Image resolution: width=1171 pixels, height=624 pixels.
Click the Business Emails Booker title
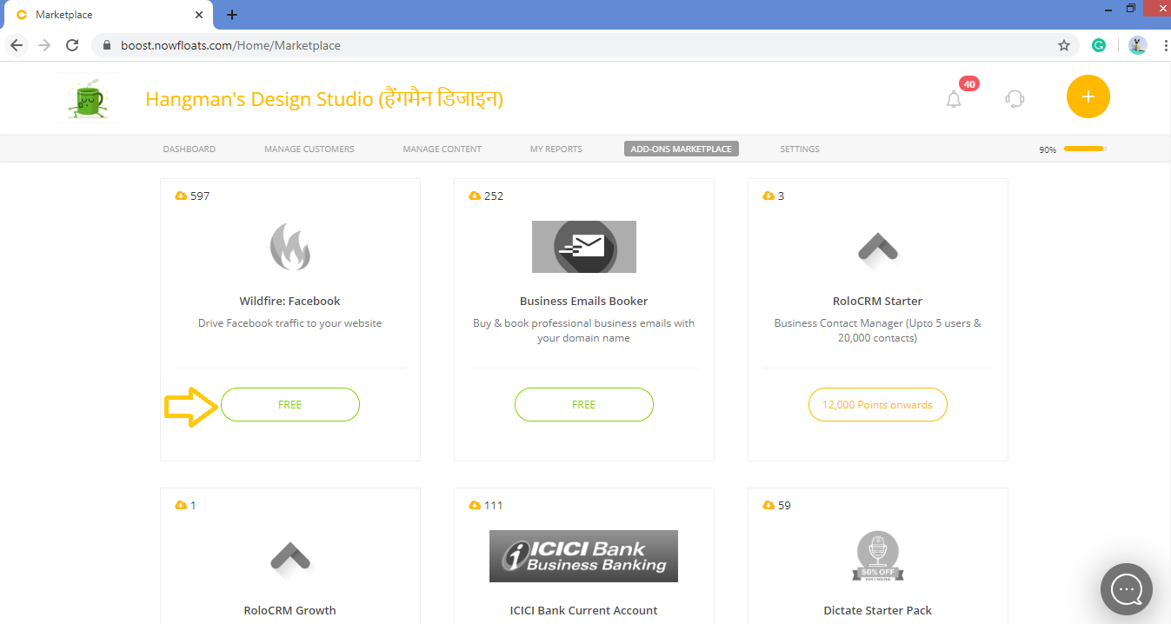(584, 302)
